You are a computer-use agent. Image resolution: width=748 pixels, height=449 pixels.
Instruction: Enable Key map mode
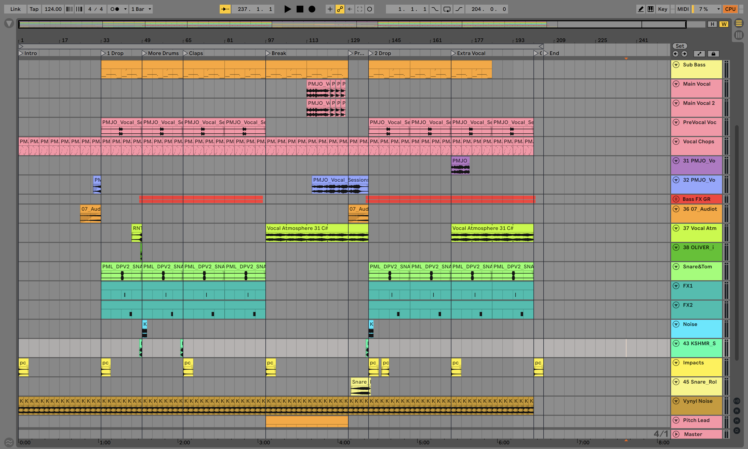662,9
